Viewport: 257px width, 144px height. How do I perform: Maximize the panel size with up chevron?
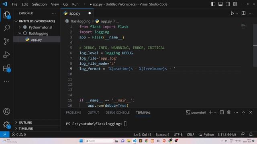coord(243,112)
